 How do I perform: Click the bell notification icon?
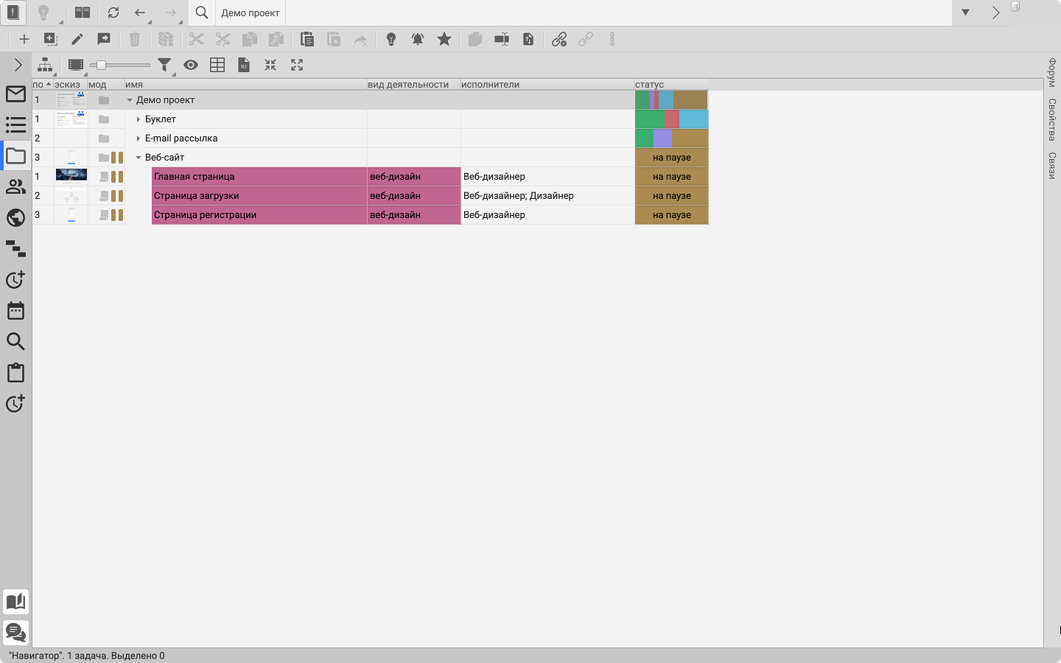point(418,40)
